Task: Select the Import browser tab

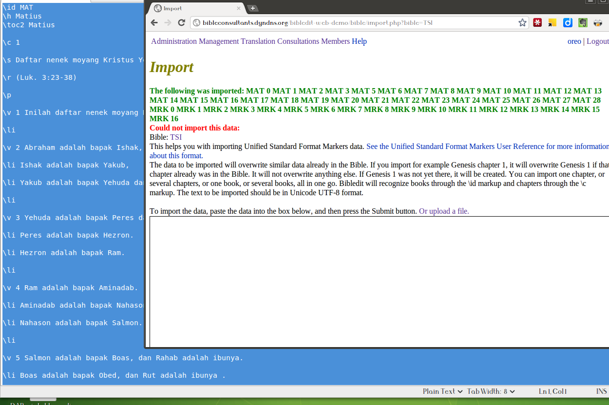Action: pyautogui.click(x=197, y=8)
